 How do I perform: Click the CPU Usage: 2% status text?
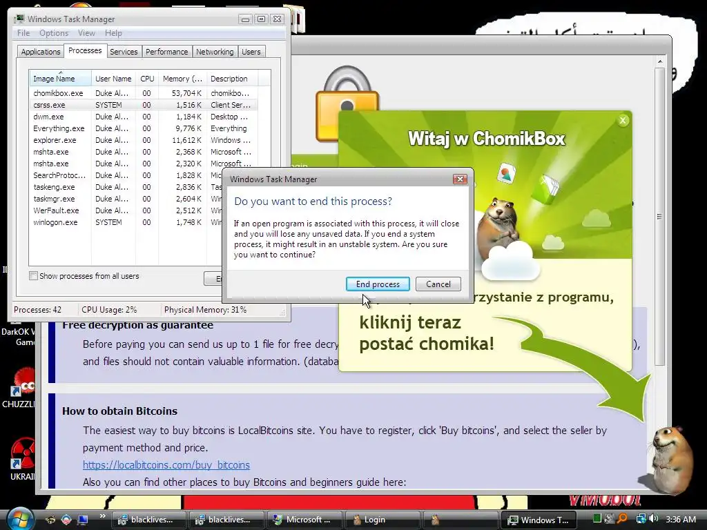tap(109, 310)
